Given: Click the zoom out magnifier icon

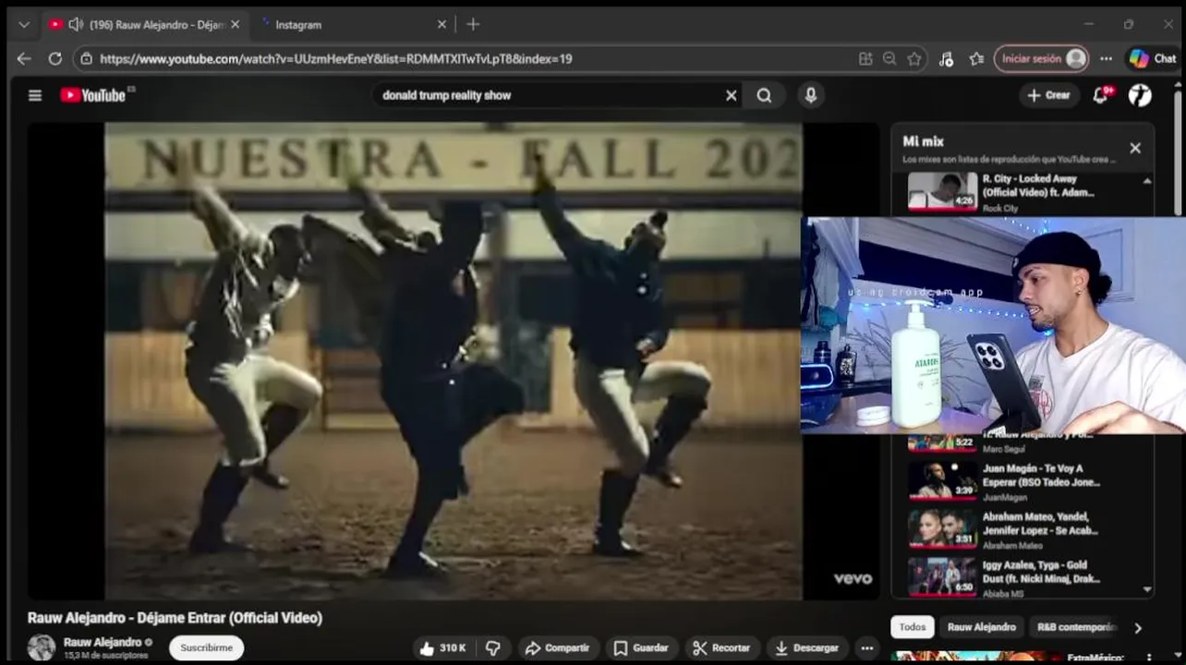Looking at the screenshot, I should [x=889, y=58].
